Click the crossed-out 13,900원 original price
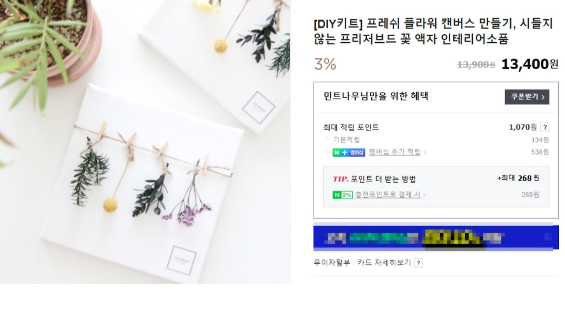 pyautogui.click(x=476, y=65)
